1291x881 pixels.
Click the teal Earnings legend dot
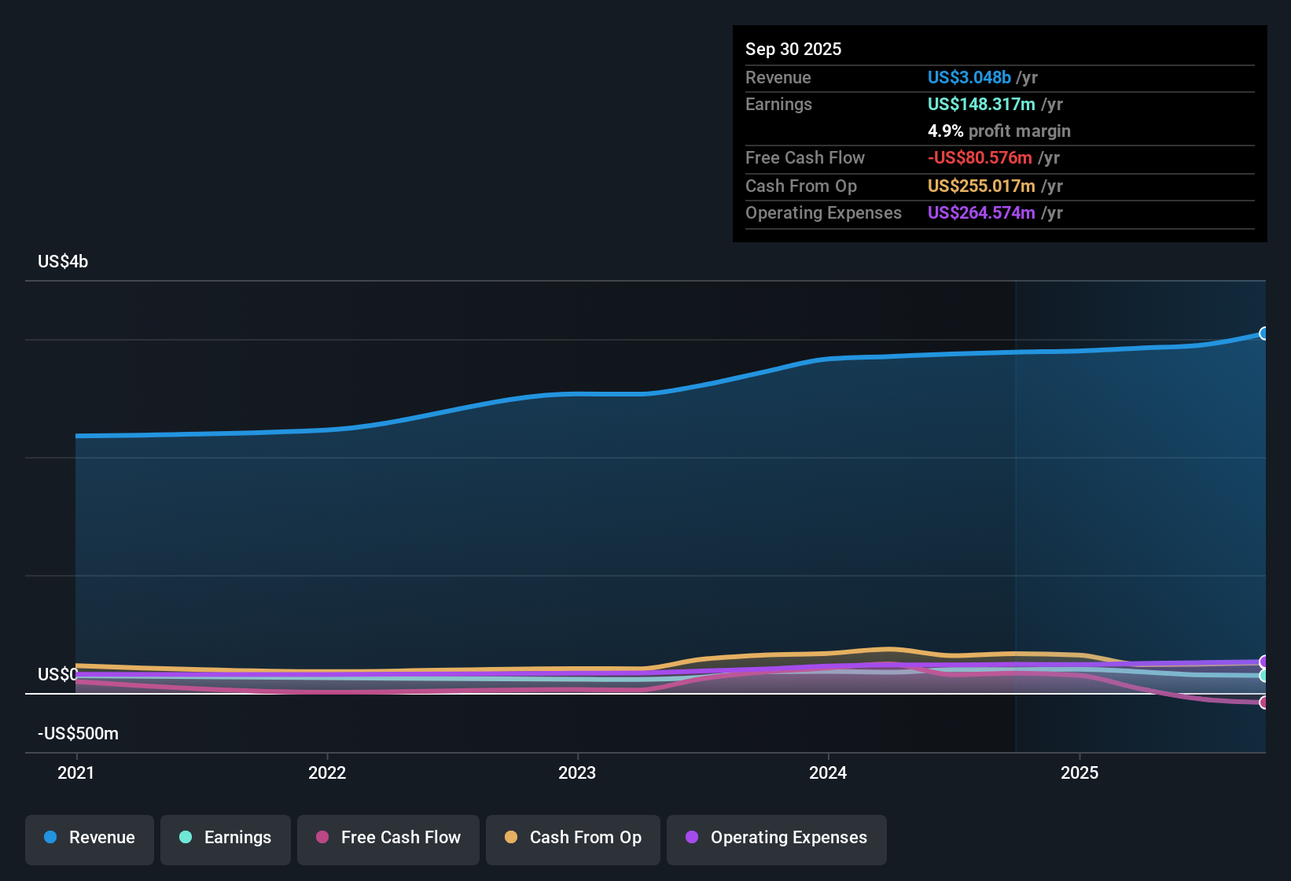pos(186,838)
